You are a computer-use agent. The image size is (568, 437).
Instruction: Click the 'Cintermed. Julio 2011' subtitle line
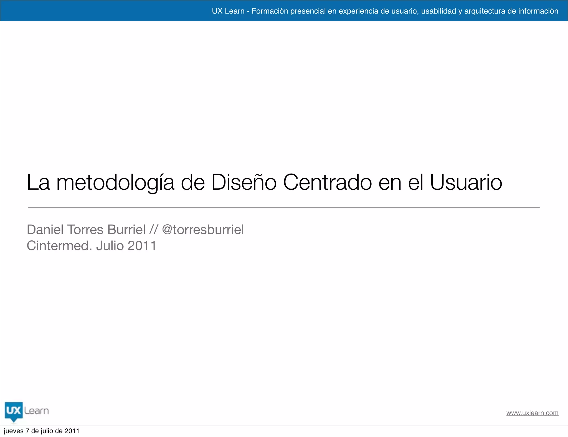coord(92,246)
